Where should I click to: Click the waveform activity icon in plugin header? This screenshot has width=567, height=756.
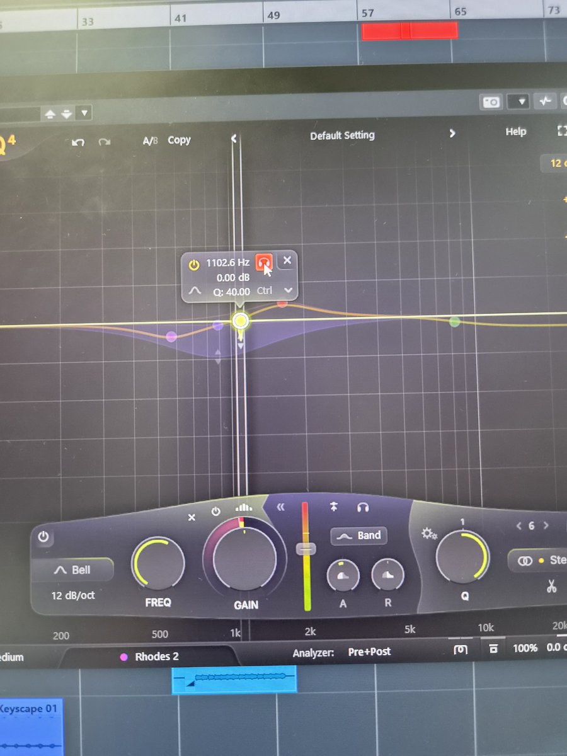coord(545,101)
